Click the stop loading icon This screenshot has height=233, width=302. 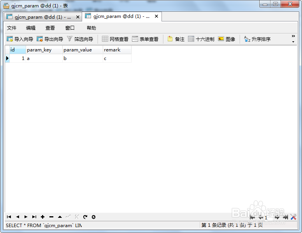[94, 217]
